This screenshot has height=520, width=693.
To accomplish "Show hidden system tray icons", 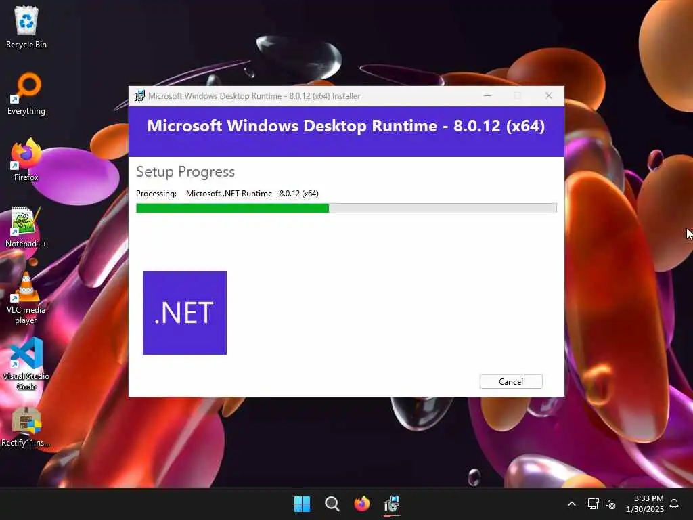I will point(571,504).
